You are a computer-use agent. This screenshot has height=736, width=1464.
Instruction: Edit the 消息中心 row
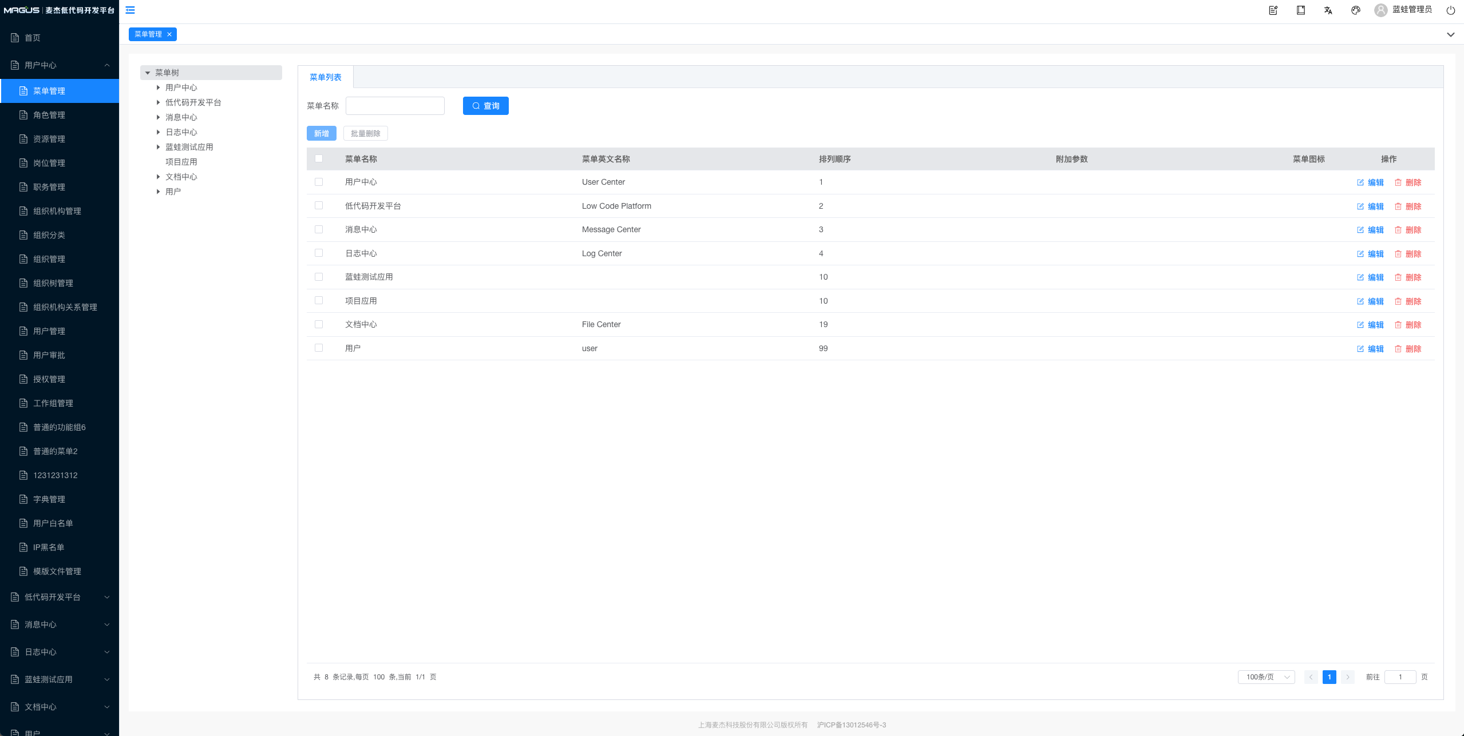(1370, 230)
